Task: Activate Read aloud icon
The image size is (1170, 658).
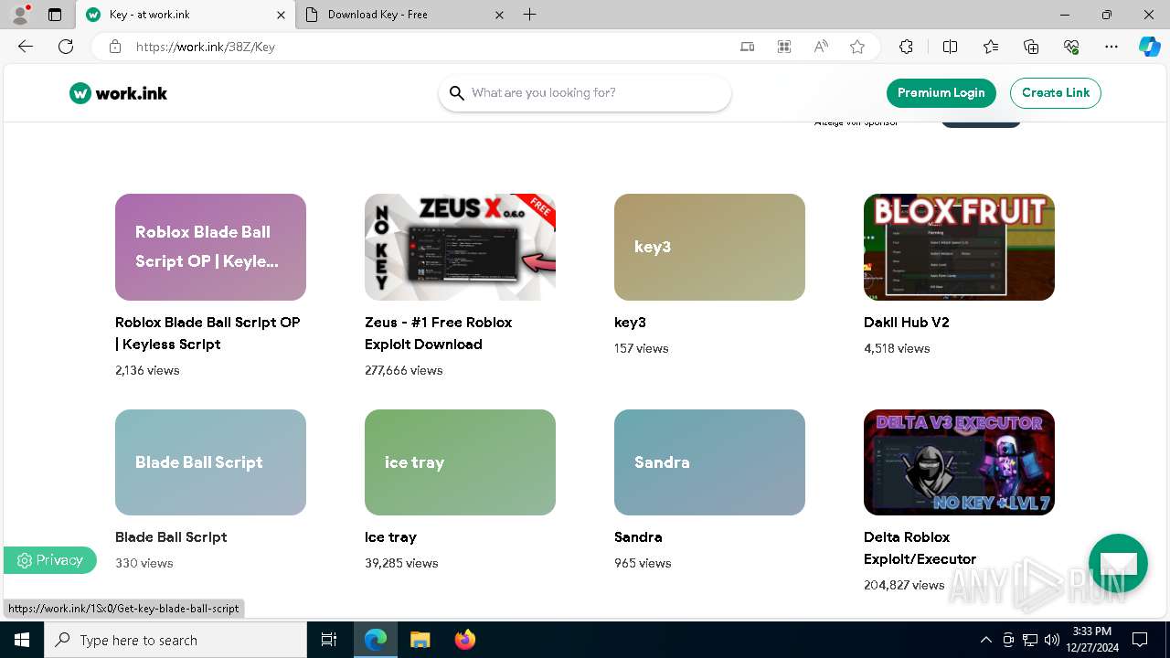Action: (x=821, y=47)
